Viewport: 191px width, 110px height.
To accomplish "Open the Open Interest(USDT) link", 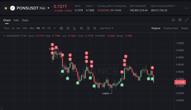I will pyautogui.click(x=163, y=6).
